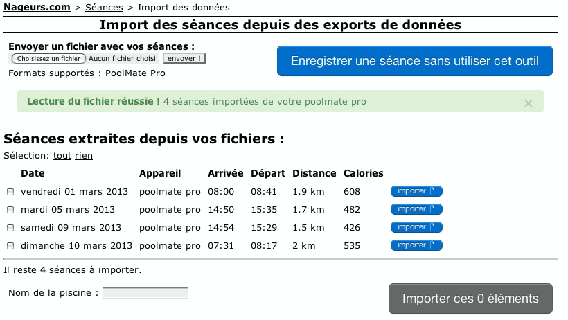Deselect all sessions with the rien link
This screenshot has width=568, height=320.
pyautogui.click(x=84, y=156)
